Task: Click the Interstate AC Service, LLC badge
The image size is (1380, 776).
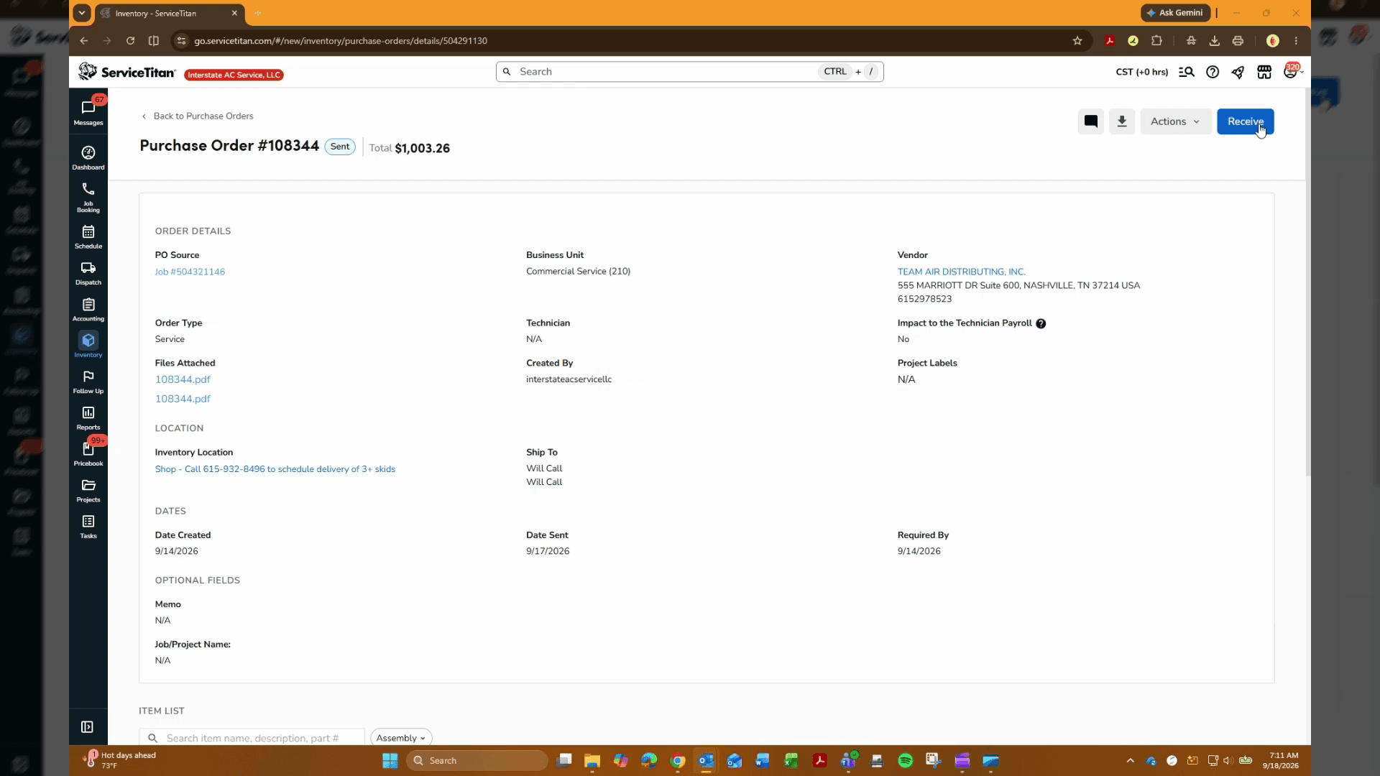Action: pyautogui.click(x=234, y=75)
